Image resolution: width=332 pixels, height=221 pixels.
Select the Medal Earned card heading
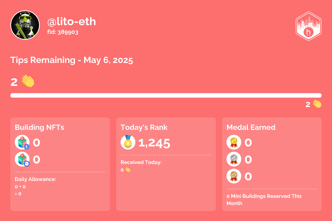click(251, 127)
